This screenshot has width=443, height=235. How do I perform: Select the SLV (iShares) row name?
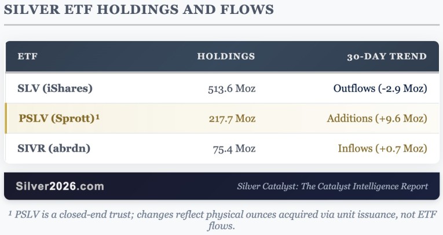[x=56, y=89]
